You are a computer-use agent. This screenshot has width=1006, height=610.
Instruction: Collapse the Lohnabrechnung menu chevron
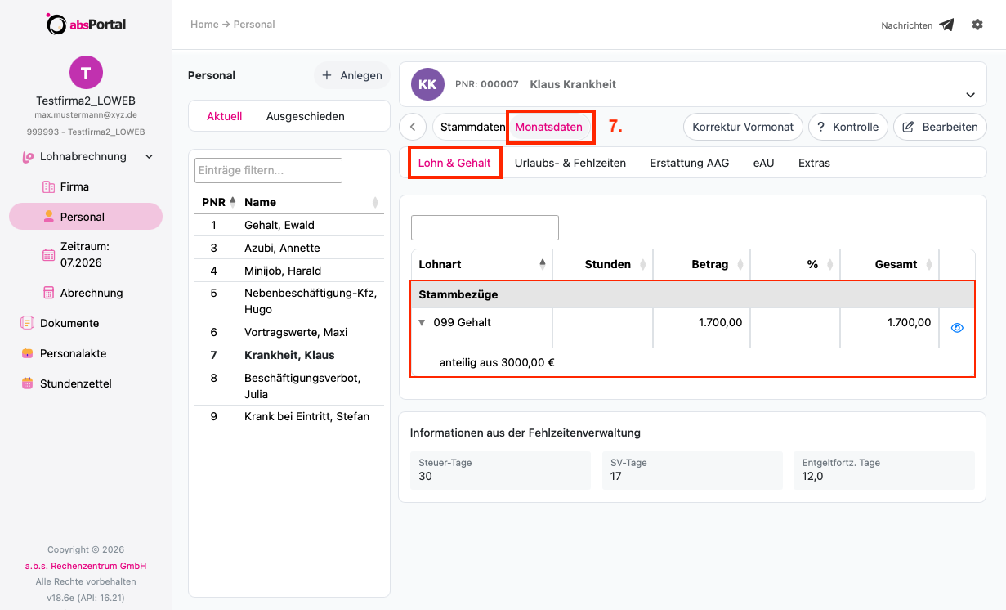(149, 156)
